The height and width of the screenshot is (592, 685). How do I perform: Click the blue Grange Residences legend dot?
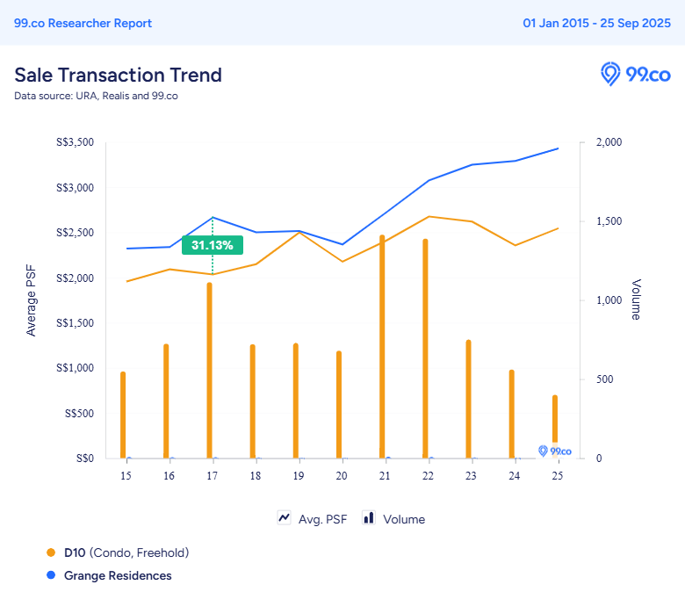click(x=50, y=575)
